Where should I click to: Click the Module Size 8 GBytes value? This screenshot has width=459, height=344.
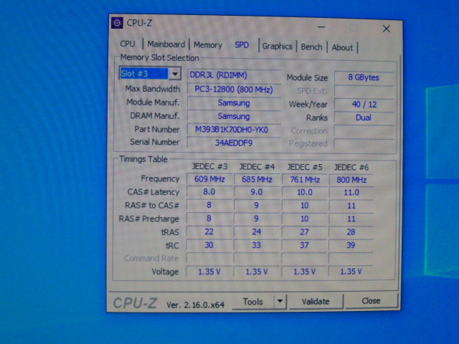[x=364, y=77]
